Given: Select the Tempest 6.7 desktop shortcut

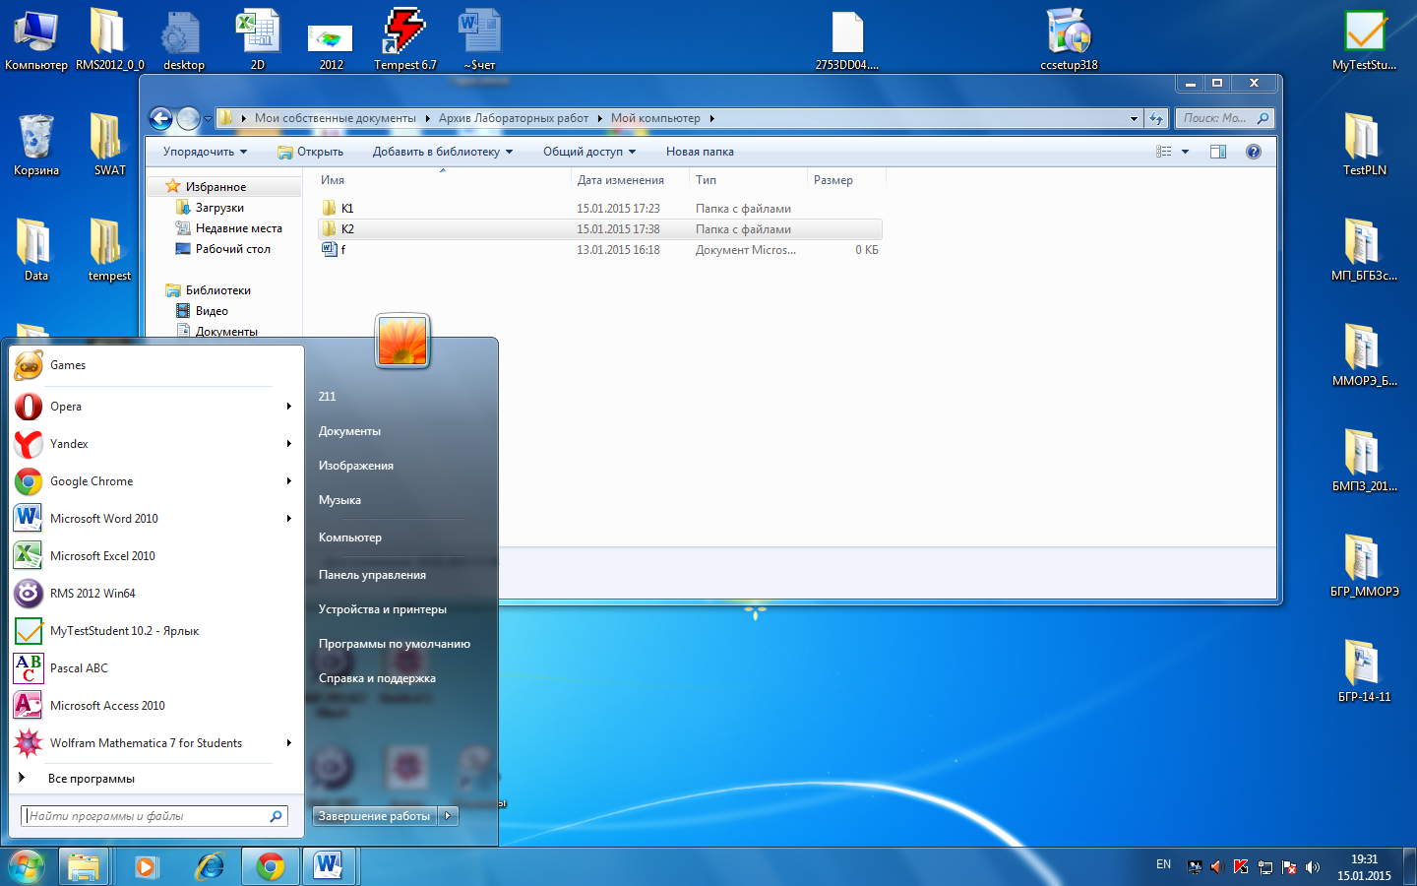Looking at the screenshot, I should [404, 39].
